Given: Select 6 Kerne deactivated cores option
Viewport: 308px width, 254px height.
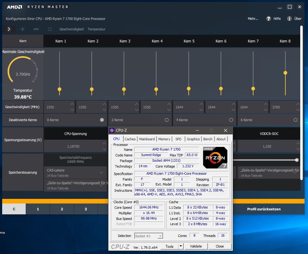Looking at the screenshot, I should pos(295,120).
